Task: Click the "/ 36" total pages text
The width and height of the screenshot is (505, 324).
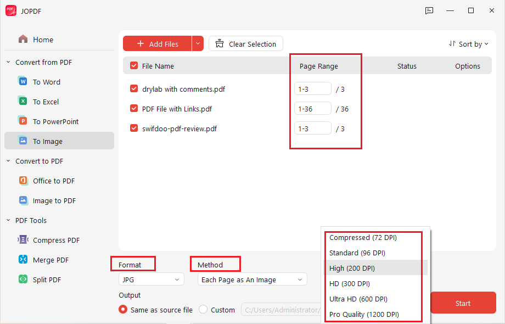Action: tap(342, 109)
